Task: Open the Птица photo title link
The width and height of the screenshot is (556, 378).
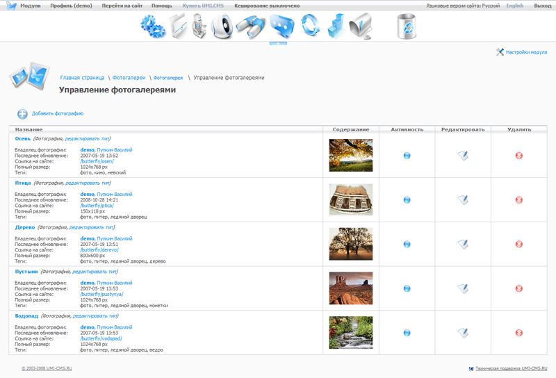Action: click(x=23, y=183)
